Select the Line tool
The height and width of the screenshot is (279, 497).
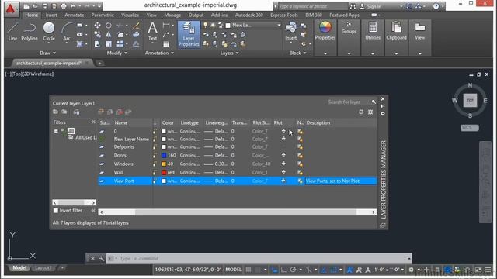(x=12, y=32)
